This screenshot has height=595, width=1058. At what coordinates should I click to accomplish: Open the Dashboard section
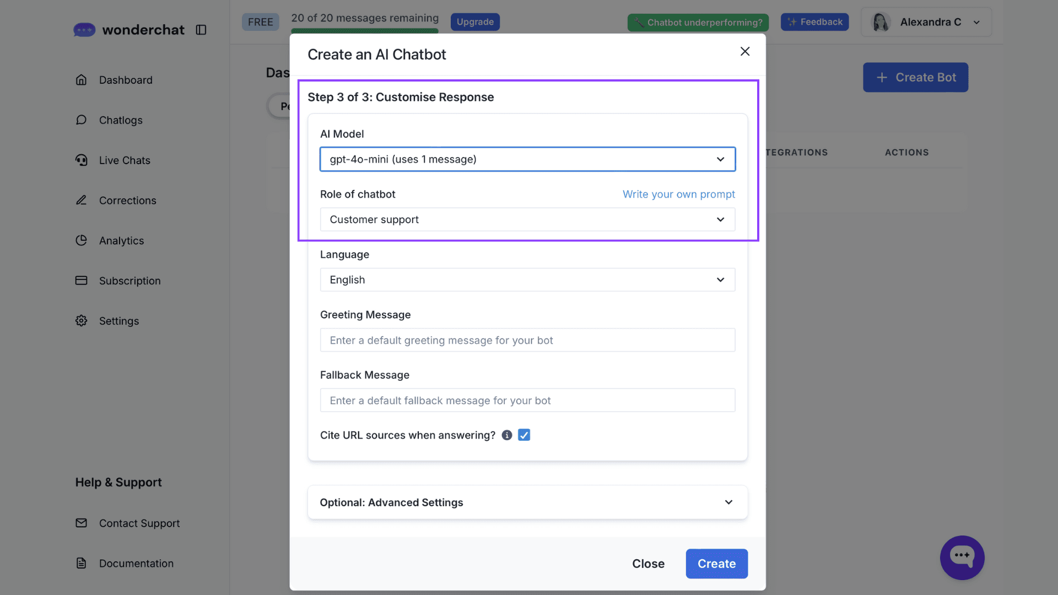point(126,80)
